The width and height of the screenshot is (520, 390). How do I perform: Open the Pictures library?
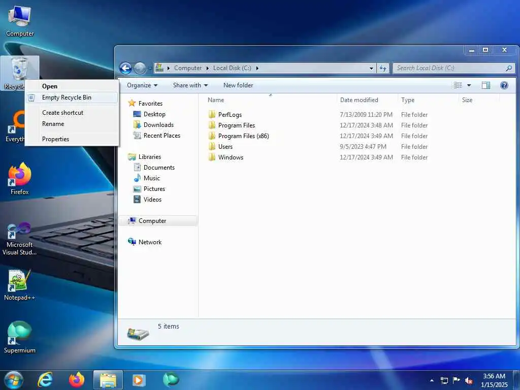coord(154,189)
